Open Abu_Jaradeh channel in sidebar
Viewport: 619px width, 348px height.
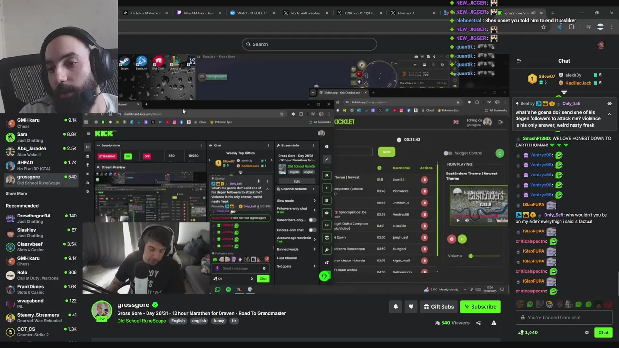click(x=41, y=151)
